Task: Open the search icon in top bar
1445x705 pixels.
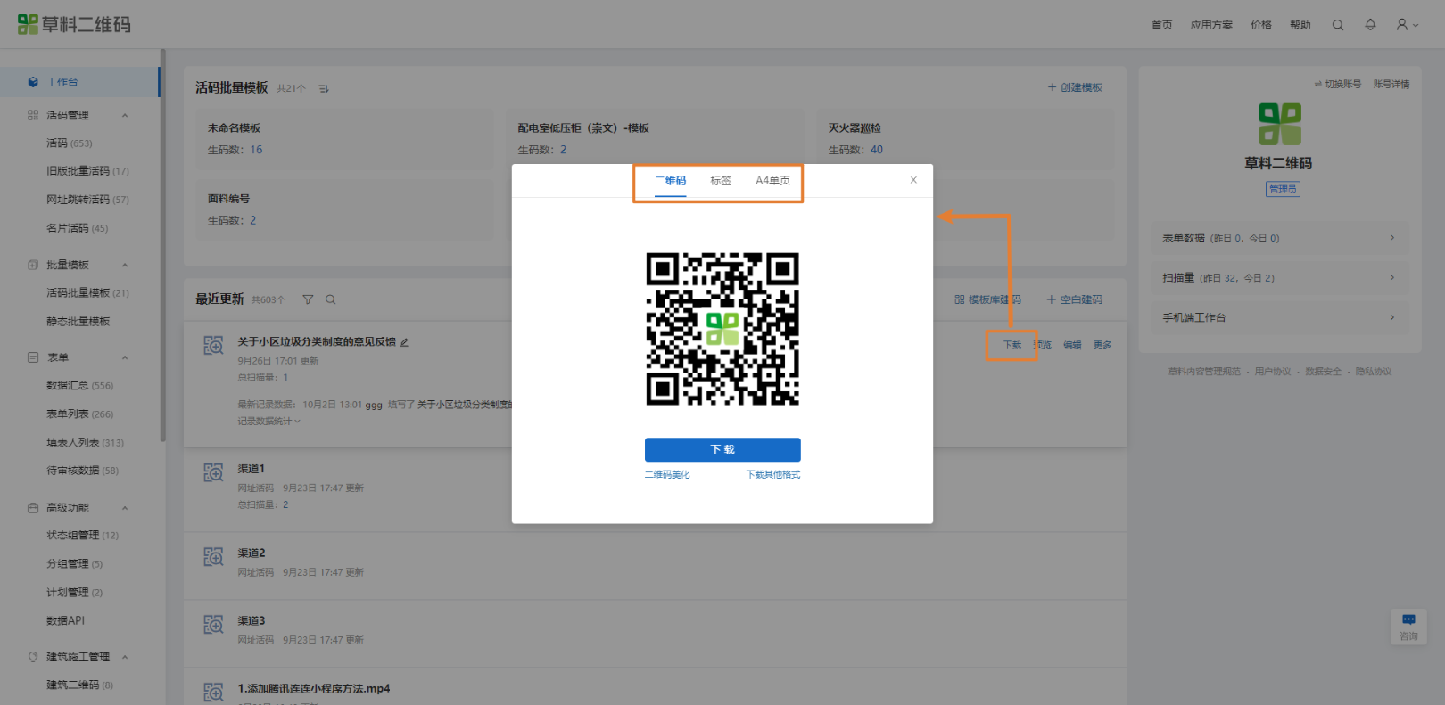Action: click(1338, 25)
